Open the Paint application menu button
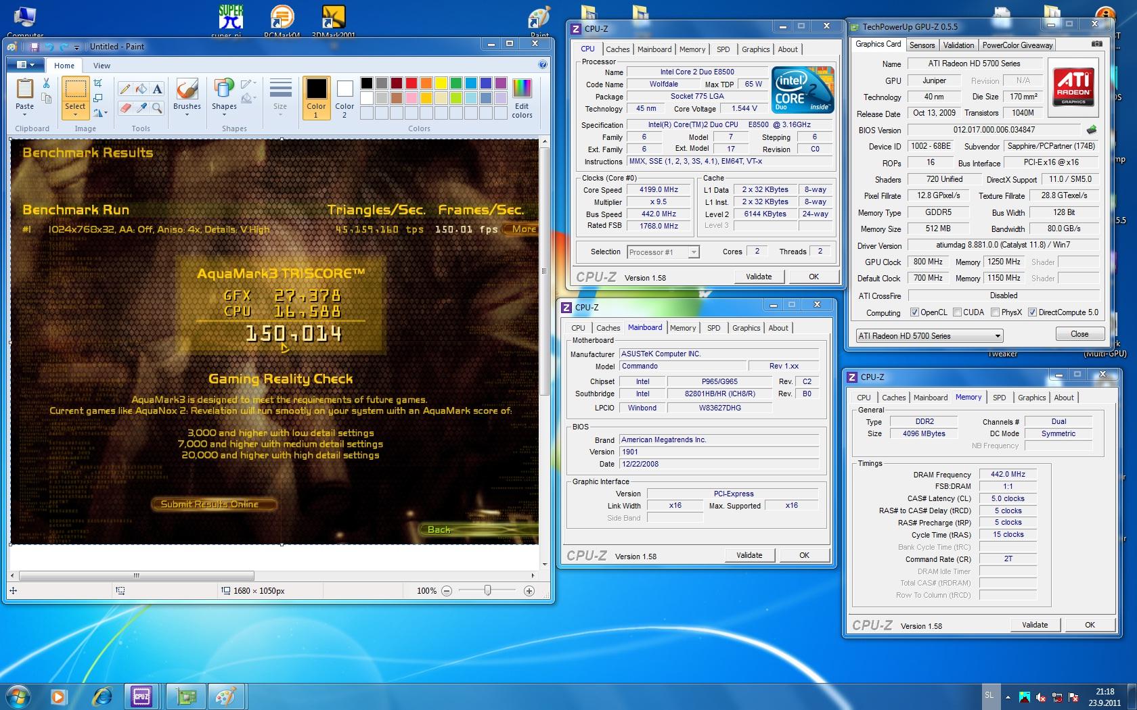Viewport: 1137px width, 710px height. 25,65
